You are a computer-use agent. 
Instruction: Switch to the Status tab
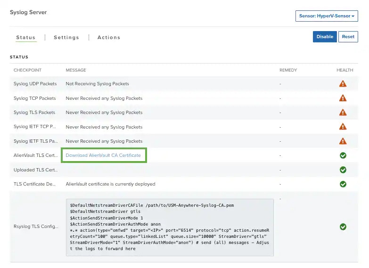tap(26, 37)
